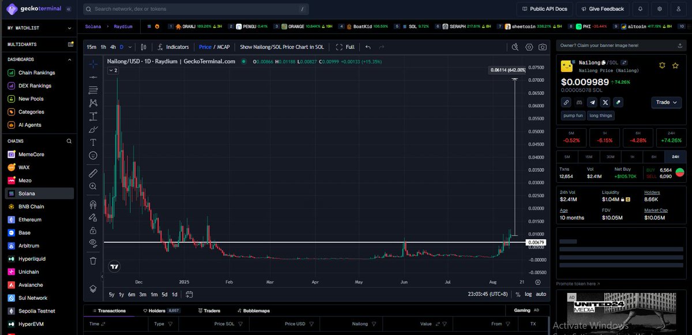Viewport: 692px width, 335px height.
Task: Open the Trade dropdown button
Action: coord(667,102)
